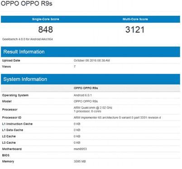Click the memory value '3595 MB'

(80, 161)
